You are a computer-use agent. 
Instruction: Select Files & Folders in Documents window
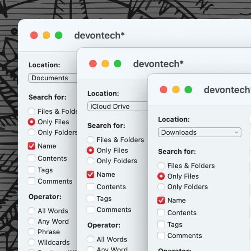click(31, 111)
